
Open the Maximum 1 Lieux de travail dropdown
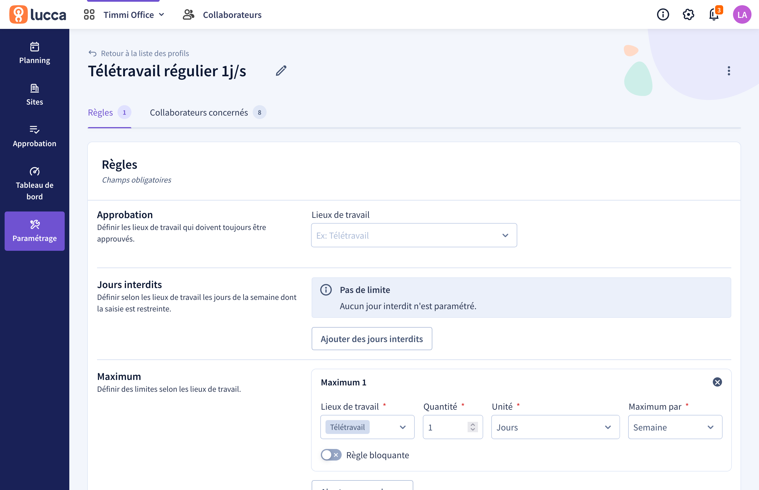pos(367,427)
